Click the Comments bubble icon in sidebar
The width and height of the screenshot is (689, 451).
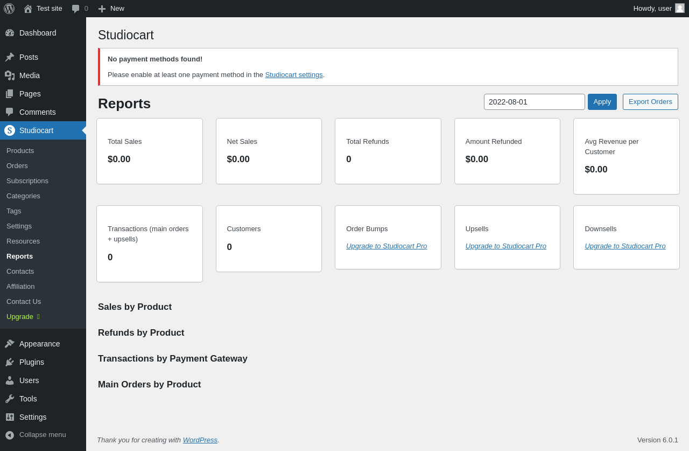point(10,112)
